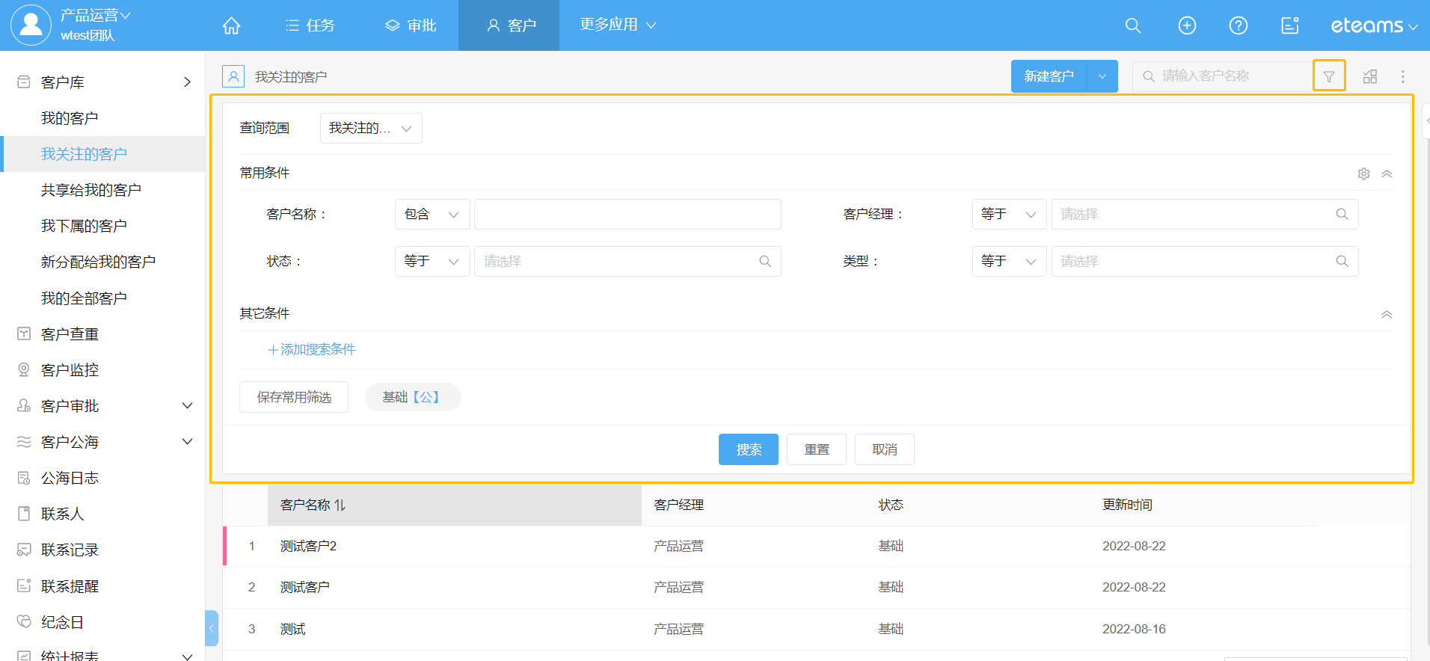Select 我的客户 in the sidebar
Viewport: 1430px width, 661px height.
coord(70,118)
